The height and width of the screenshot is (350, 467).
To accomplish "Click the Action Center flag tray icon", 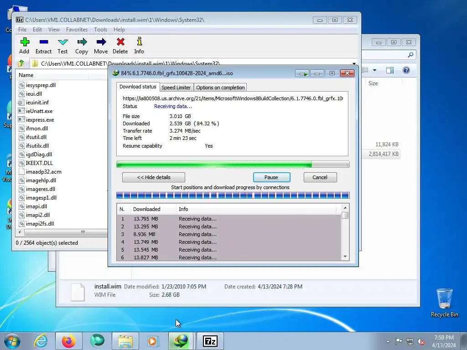I will (399, 341).
